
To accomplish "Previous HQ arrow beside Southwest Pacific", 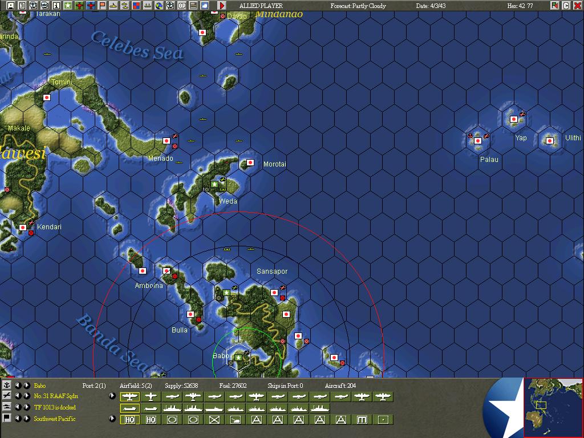I will tap(18, 418).
